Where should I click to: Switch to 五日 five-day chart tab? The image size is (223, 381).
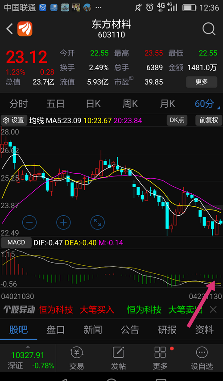[x=55, y=104]
